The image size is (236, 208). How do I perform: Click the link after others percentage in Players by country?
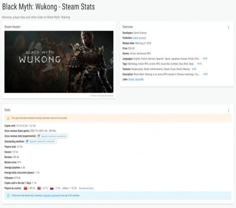[x=86, y=188]
